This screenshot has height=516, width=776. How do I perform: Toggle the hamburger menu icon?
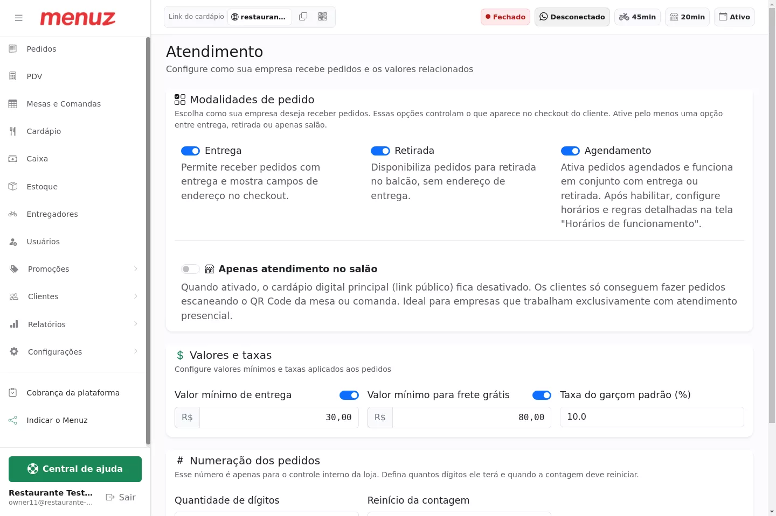point(19,18)
